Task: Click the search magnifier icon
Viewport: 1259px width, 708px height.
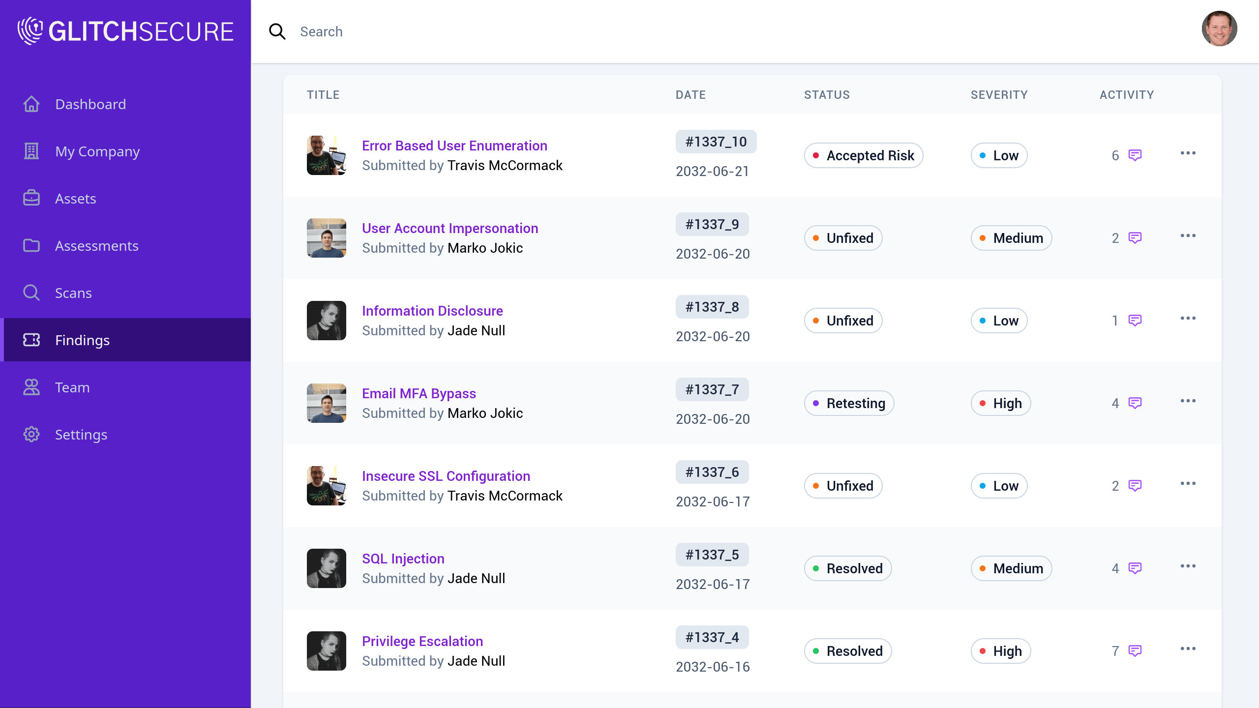Action: point(277,31)
